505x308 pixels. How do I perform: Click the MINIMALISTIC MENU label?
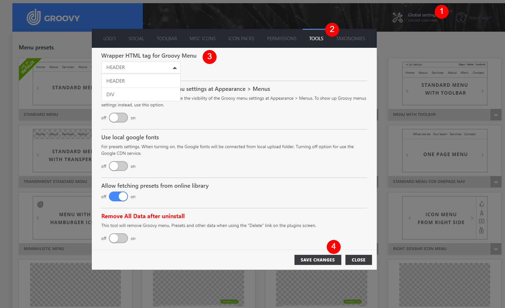pos(44,249)
